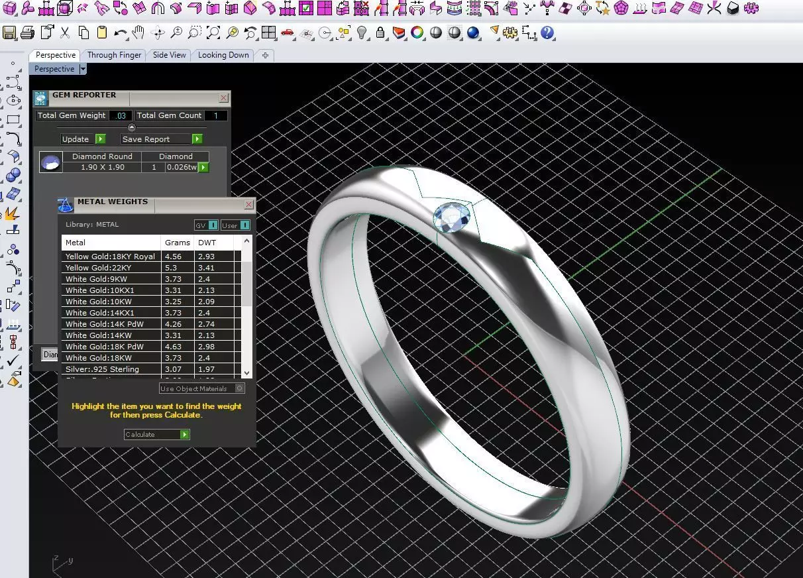Screen dimensions: 803x578
Task: Switch to the Side View tab
Action: [x=170, y=55]
